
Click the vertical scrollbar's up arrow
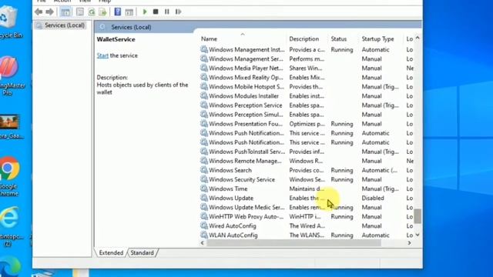click(x=418, y=38)
